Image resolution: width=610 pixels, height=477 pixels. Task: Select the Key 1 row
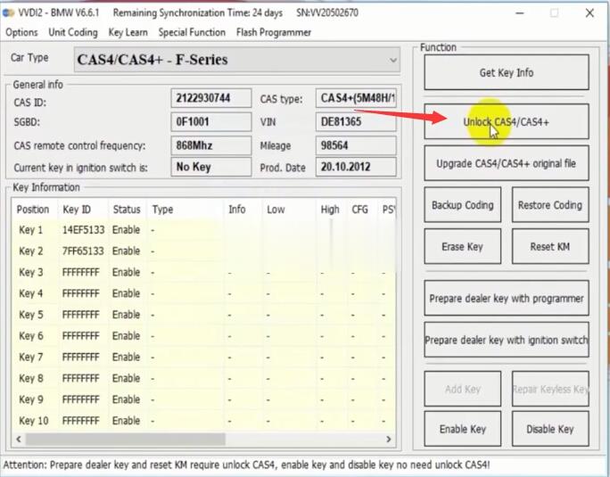pyautogui.click(x=204, y=230)
